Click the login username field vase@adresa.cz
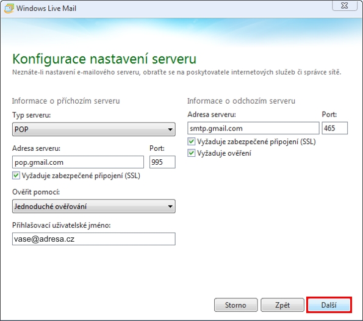The width and height of the screenshot is (363, 321). [94, 239]
